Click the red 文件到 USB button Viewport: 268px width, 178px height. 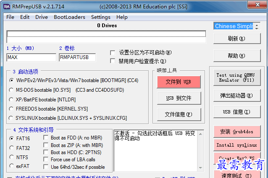tap(179, 82)
